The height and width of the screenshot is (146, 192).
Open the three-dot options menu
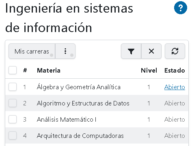tap(65, 51)
